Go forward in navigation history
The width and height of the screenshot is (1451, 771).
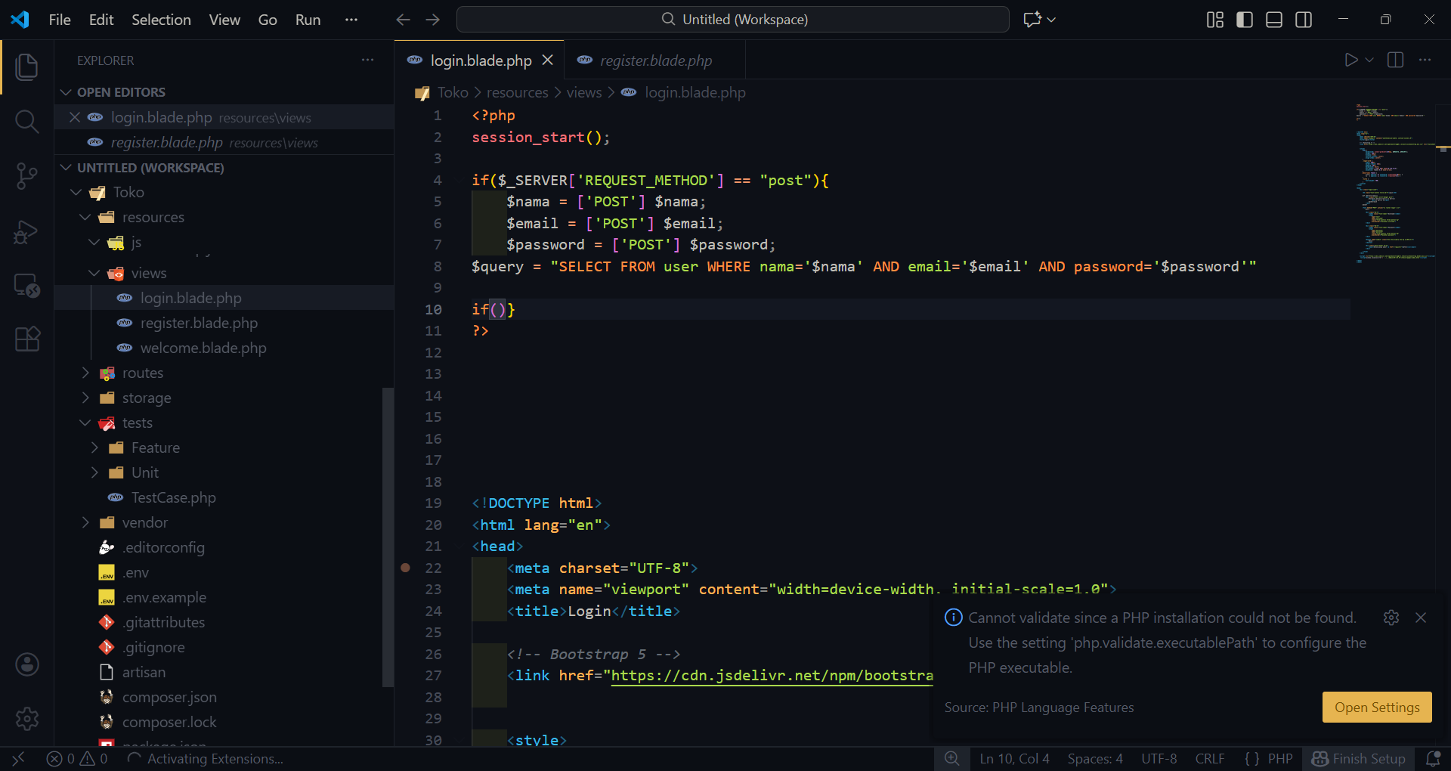(433, 20)
